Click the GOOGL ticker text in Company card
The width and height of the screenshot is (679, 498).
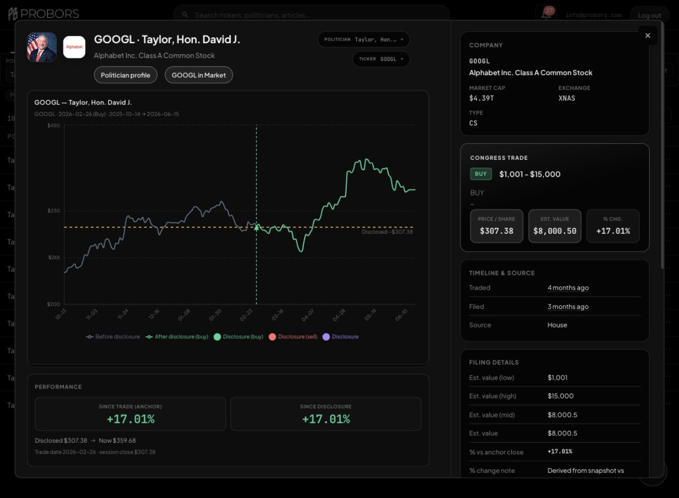point(479,61)
